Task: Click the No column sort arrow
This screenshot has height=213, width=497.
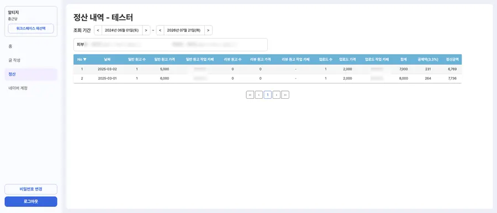Action: (84, 60)
